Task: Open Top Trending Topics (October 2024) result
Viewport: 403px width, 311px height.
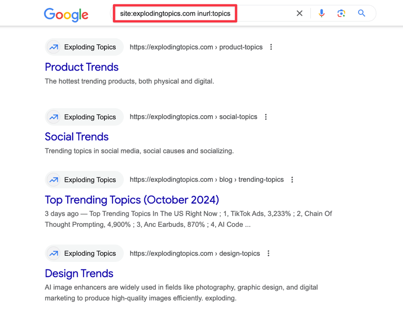Action: [132, 200]
